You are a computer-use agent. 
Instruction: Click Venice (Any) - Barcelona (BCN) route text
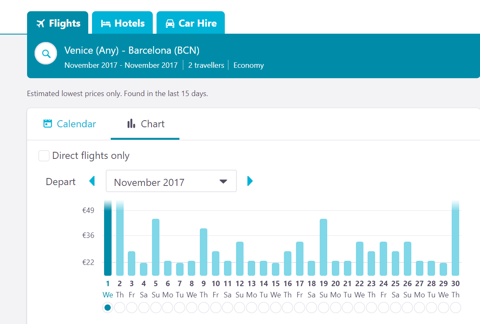click(x=132, y=50)
